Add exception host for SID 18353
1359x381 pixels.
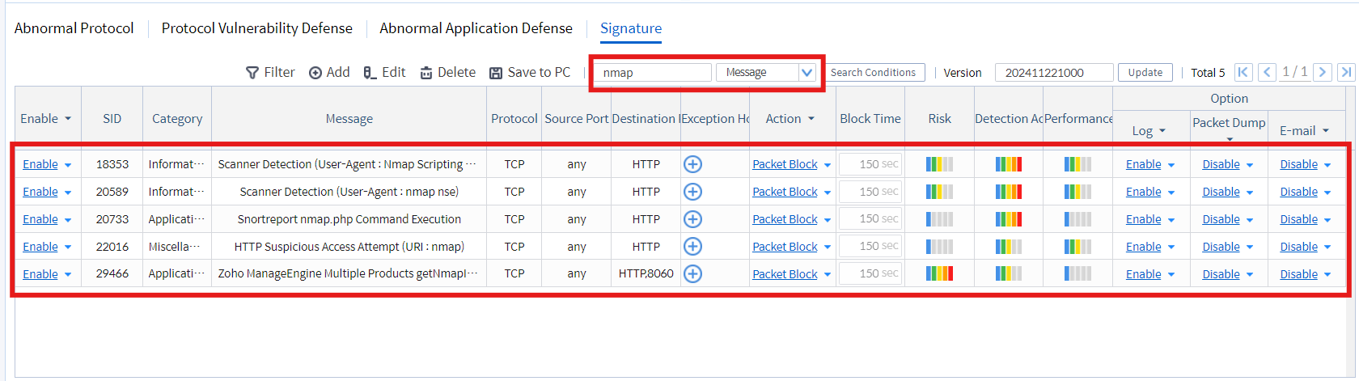[x=692, y=164]
